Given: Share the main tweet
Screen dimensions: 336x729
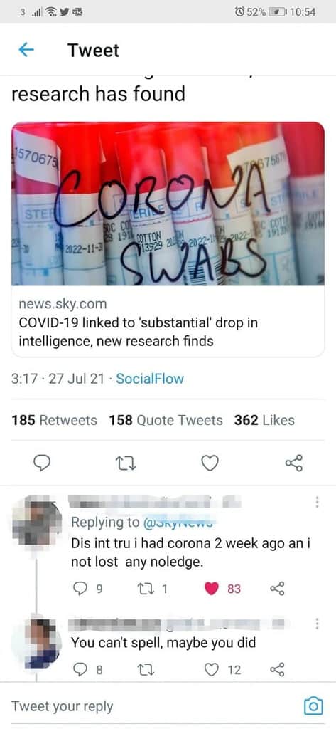Looking at the screenshot, I should point(294,463).
